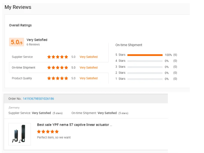204x153 pixels.
Task: Click the 5.0/5 overall score badge
Action: (x=17, y=42)
